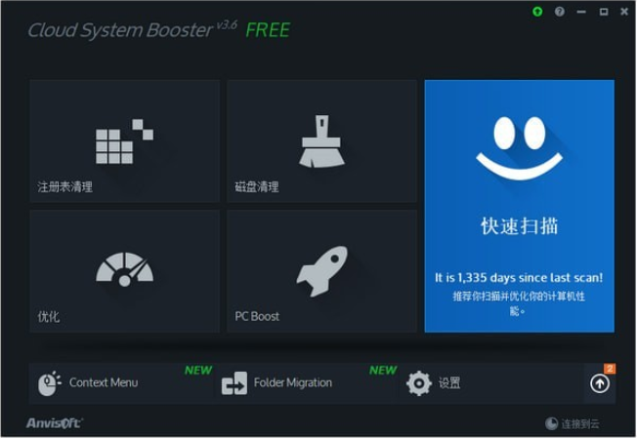637x438 pixels.
Task: Open the 注册表清理 tile label
Action: click(65, 187)
